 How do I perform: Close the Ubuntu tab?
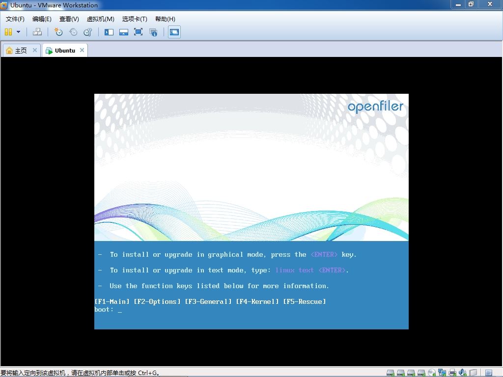82,50
